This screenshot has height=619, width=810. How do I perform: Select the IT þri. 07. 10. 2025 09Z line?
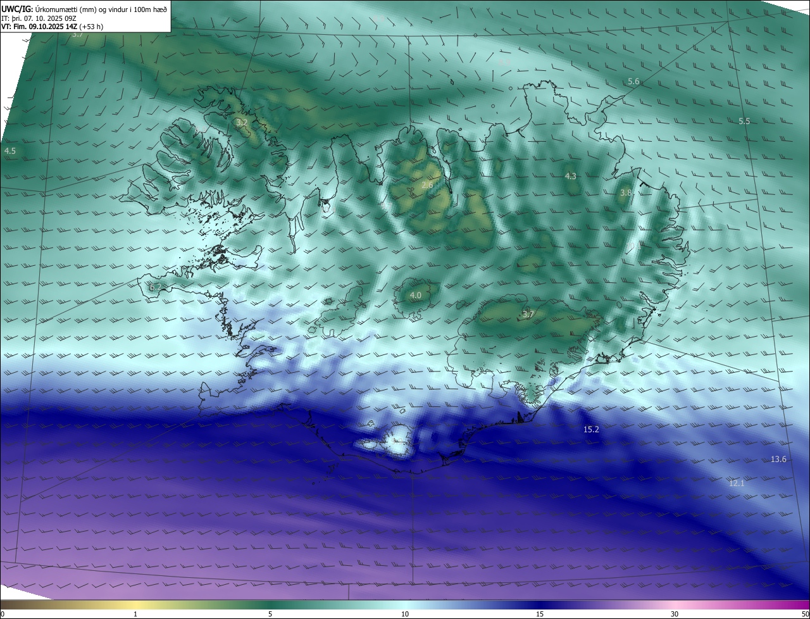tap(39, 18)
